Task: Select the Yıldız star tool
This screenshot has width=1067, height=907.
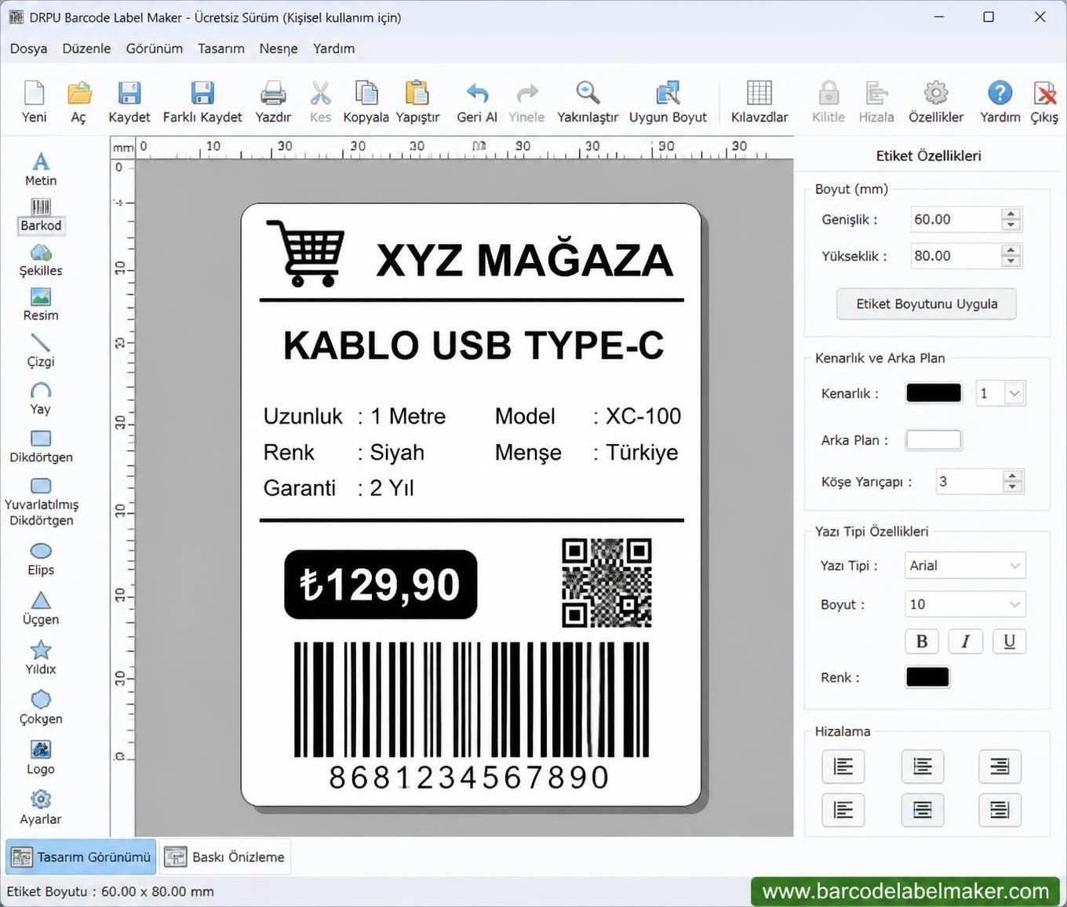Action: click(x=41, y=658)
